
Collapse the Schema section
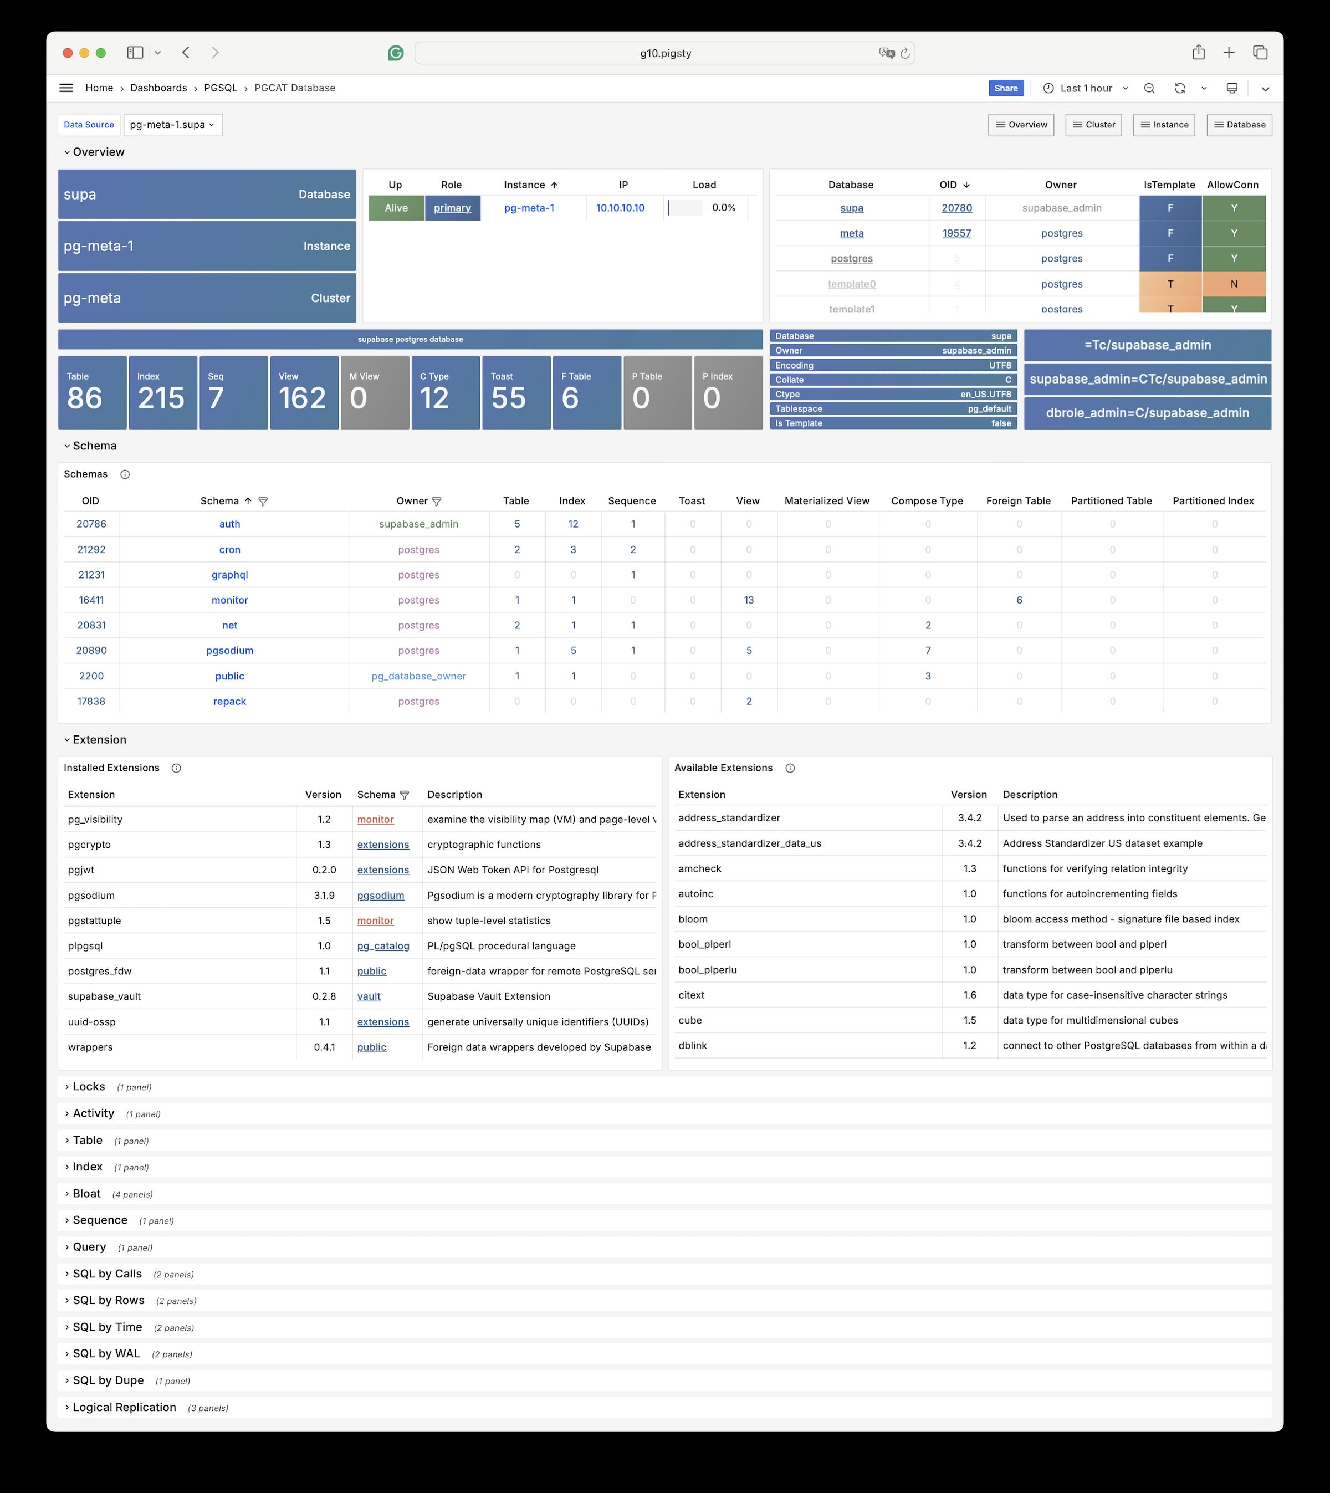point(94,446)
